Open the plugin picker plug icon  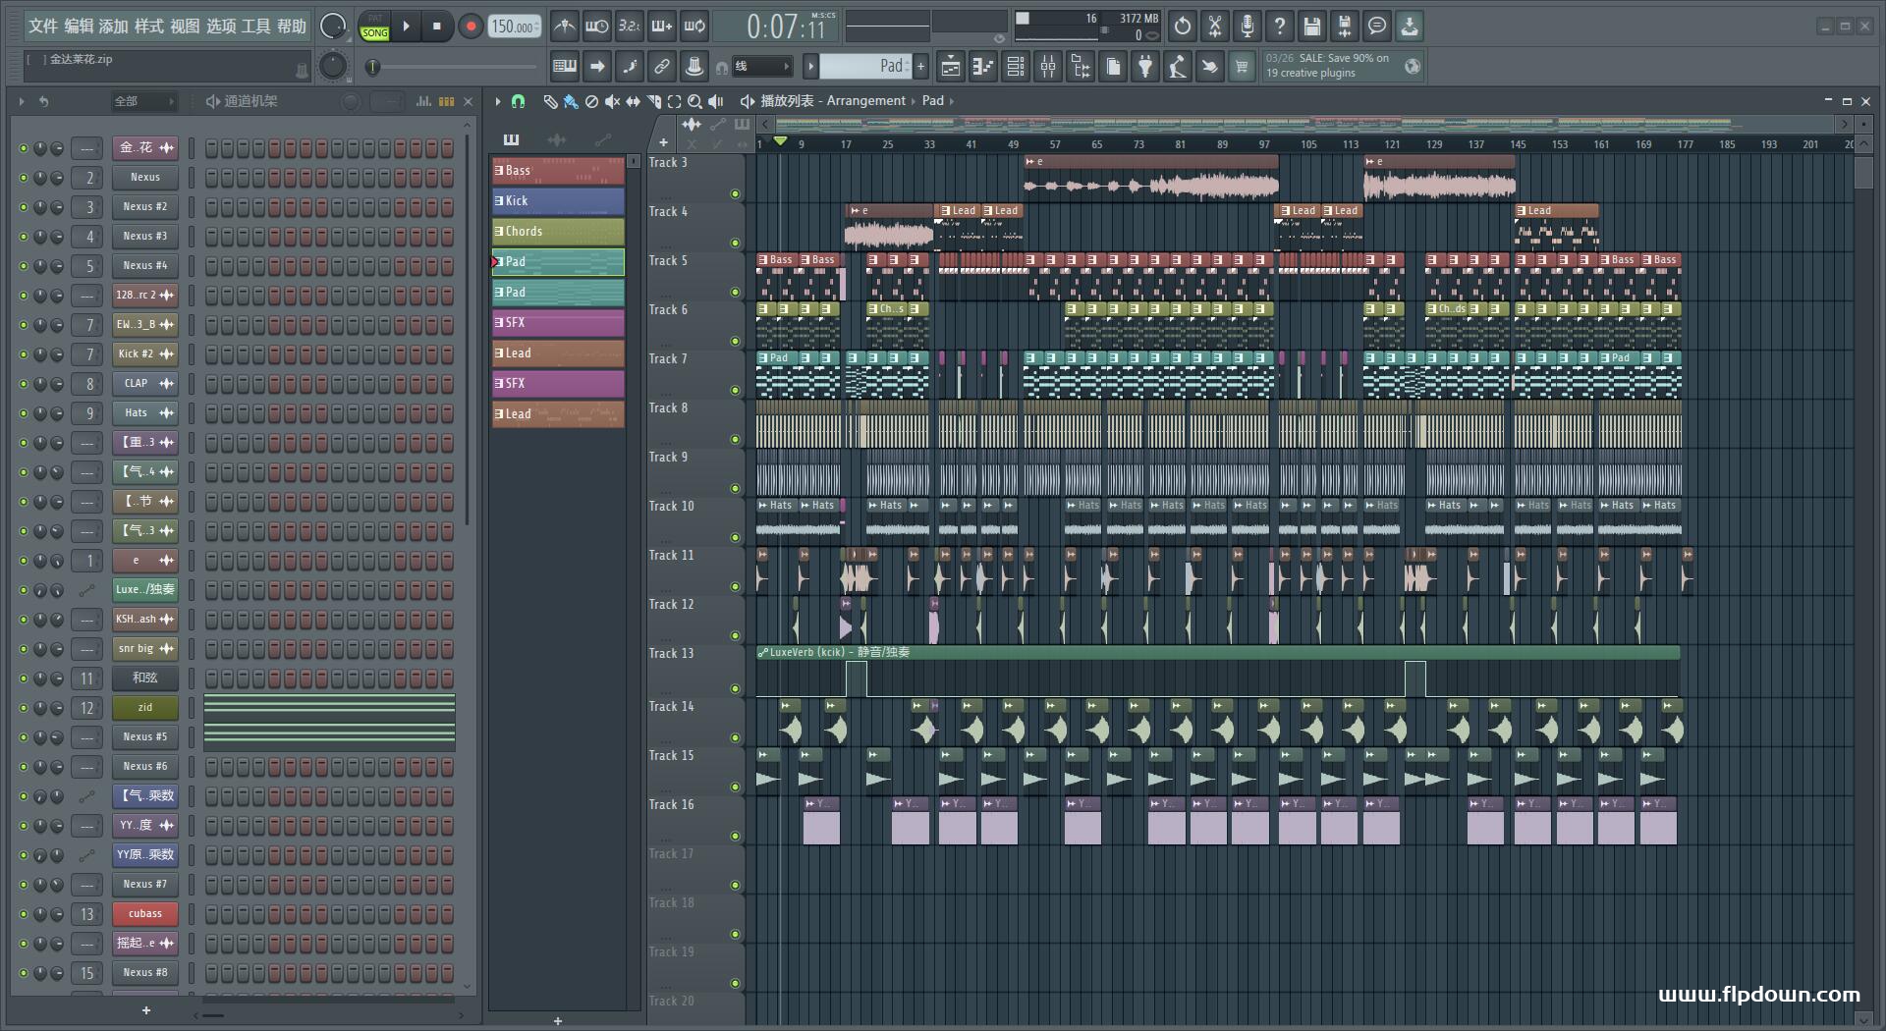[x=1145, y=67]
